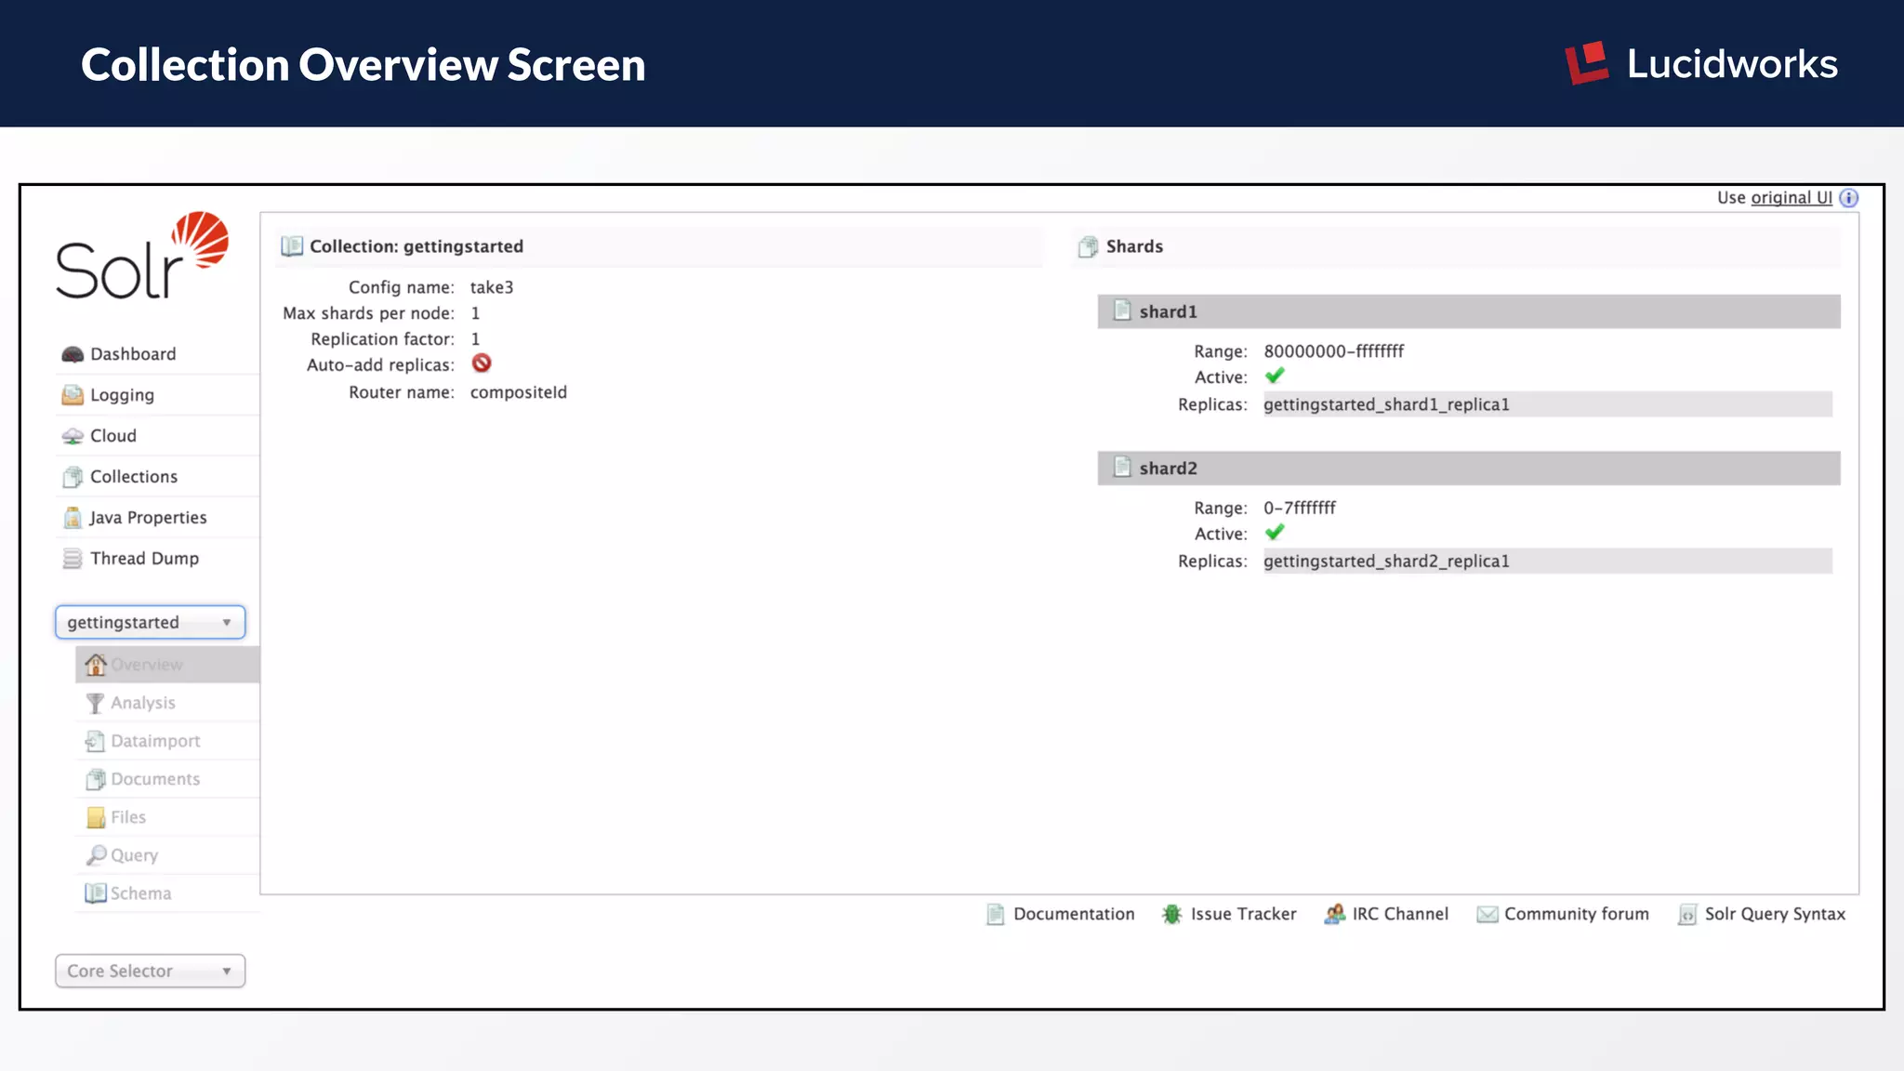Collapse the shard1 header bar
The image size is (1904, 1071).
1469,311
